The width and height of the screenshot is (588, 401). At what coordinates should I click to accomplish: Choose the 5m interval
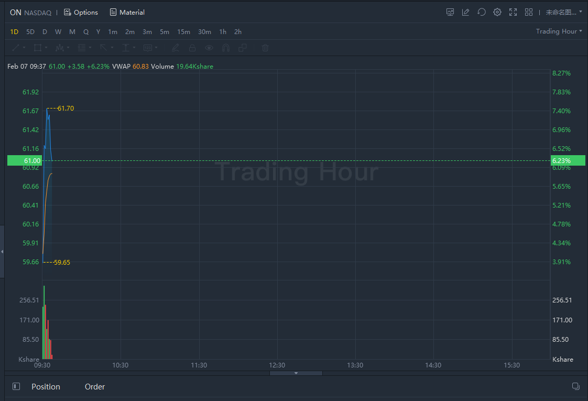164,32
